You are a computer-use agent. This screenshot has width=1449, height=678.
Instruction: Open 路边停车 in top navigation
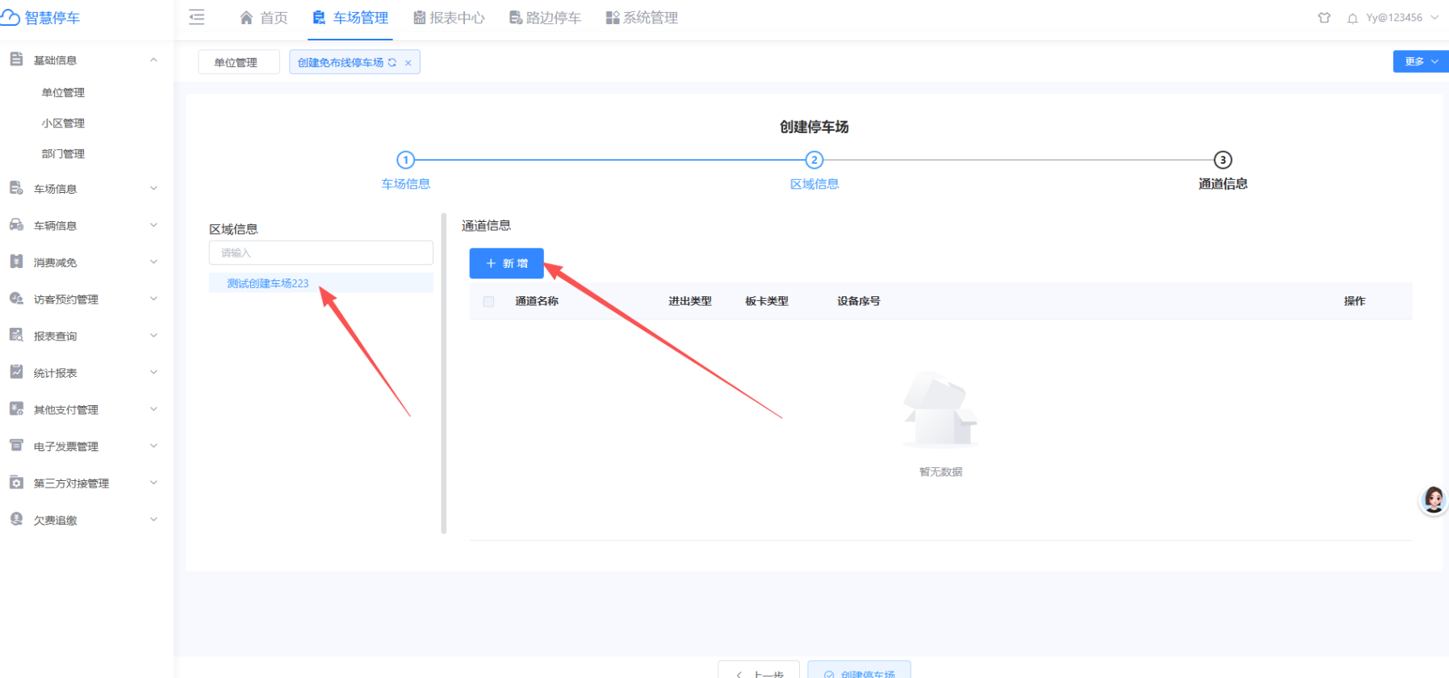[x=545, y=18]
